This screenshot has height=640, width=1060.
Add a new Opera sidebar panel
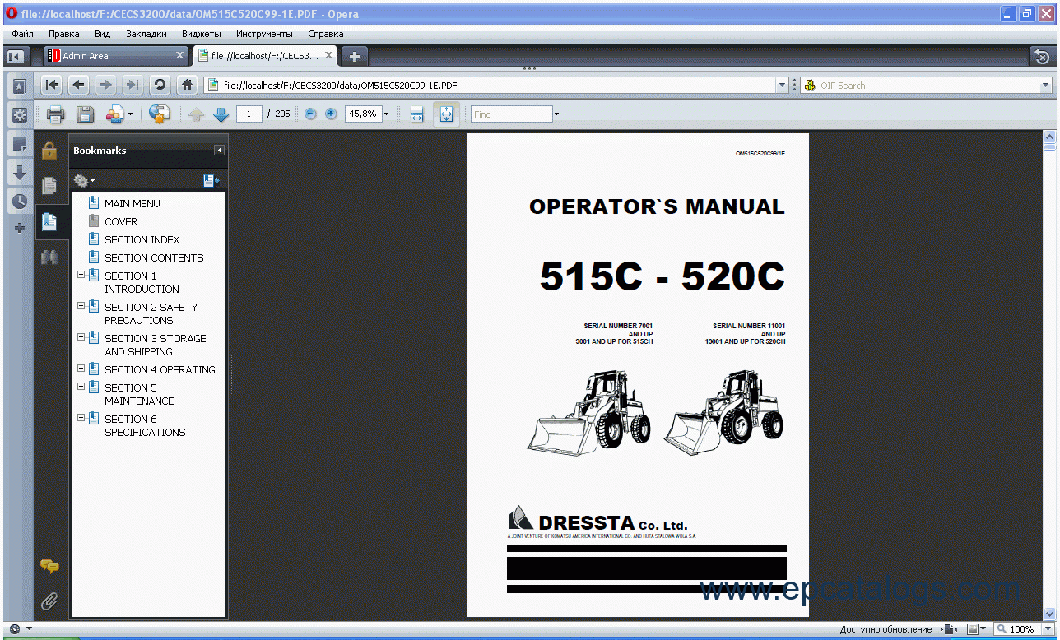coord(20,228)
